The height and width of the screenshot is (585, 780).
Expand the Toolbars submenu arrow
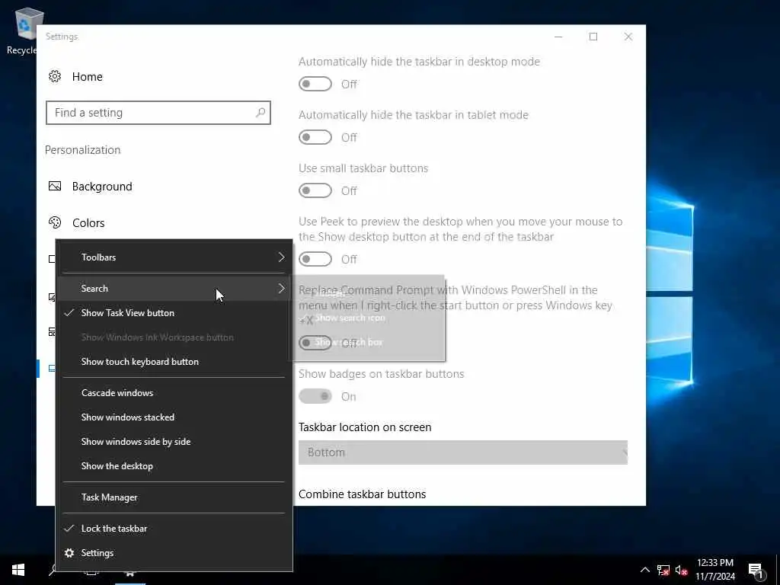(x=281, y=257)
